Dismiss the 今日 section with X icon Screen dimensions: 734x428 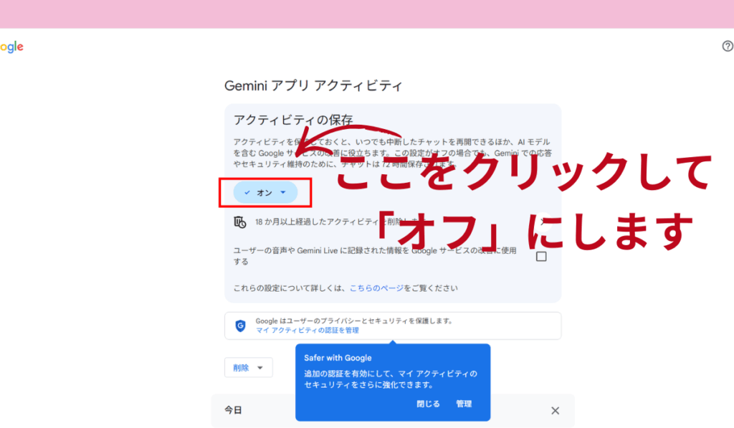(555, 411)
